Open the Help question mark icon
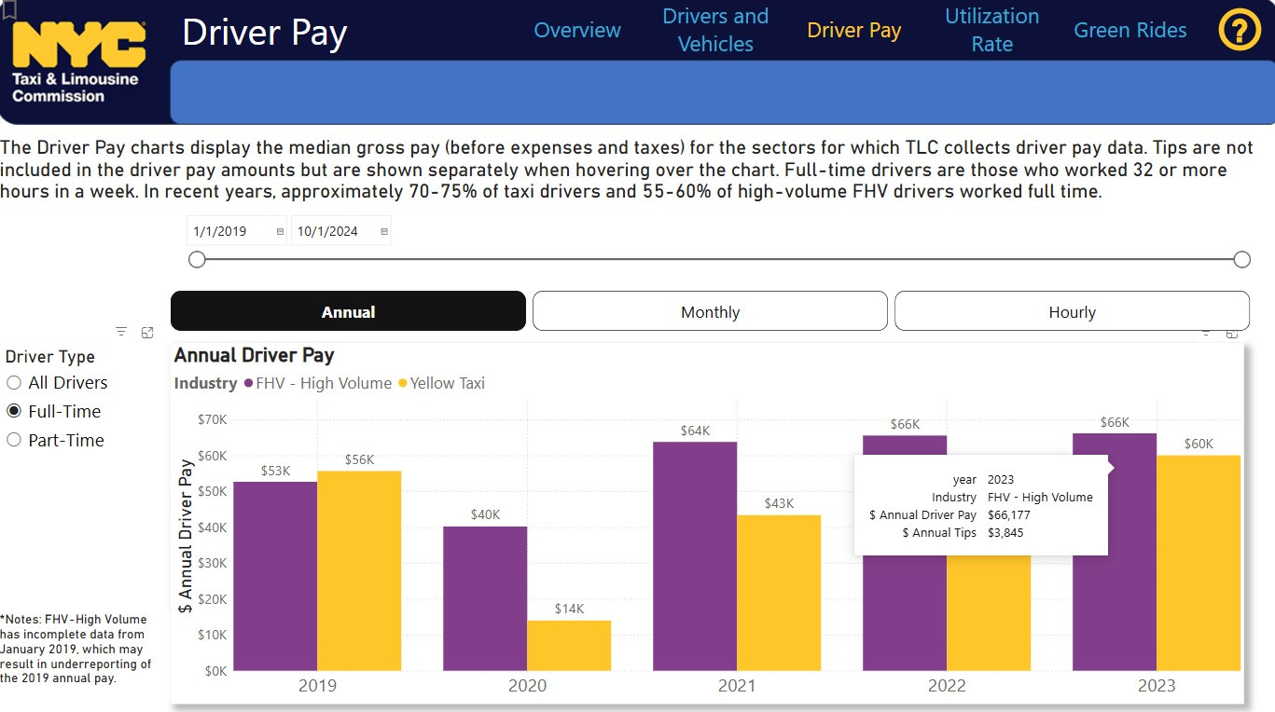This screenshot has height=712, width=1275. [1239, 30]
